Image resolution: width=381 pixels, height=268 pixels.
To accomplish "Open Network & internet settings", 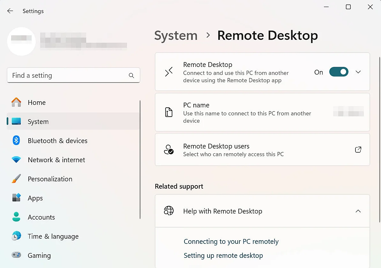I will (73, 160).
